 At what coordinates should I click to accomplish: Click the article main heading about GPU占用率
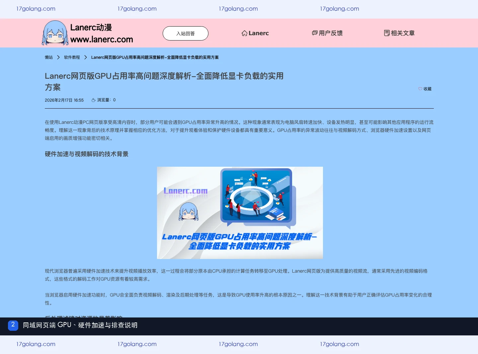(x=164, y=82)
